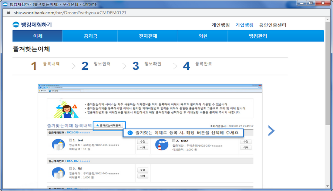Click the 즐겨찾는이체등록 button
Screen dimensions: 333x191
pos(108,126)
